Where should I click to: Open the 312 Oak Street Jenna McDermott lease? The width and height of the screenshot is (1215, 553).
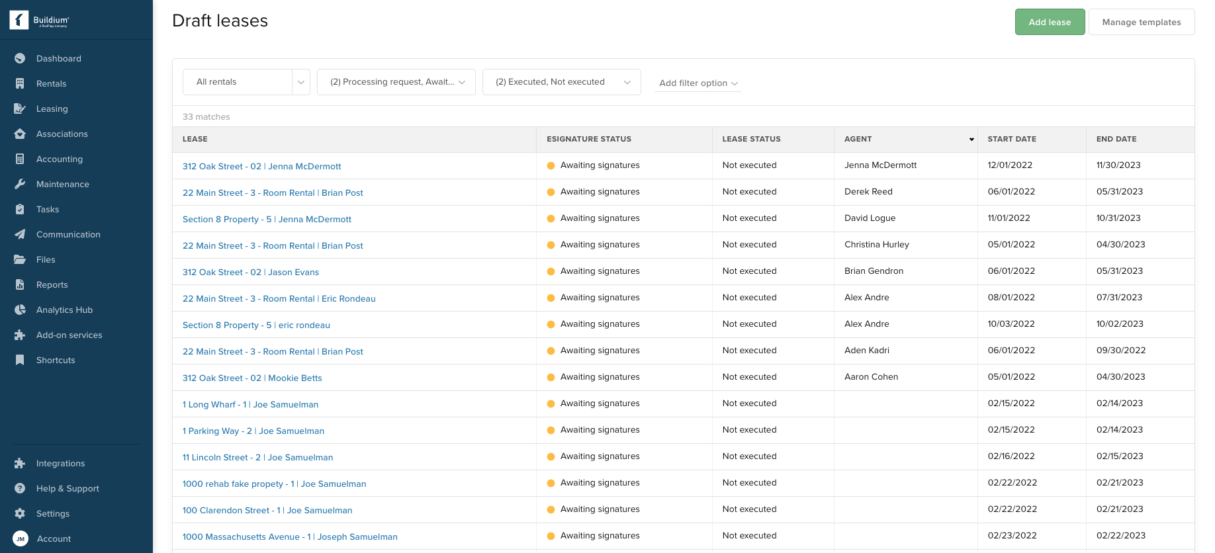tap(261, 166)
